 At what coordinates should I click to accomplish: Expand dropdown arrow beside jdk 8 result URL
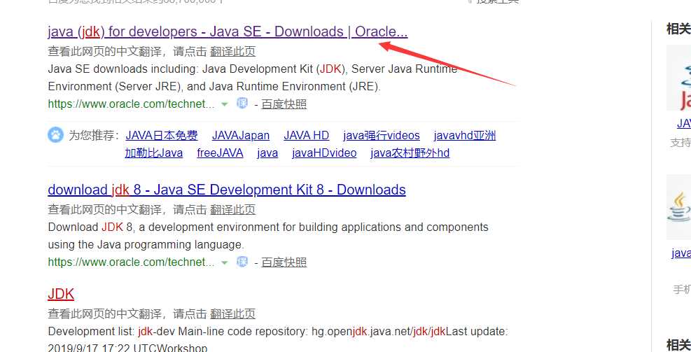coord(225,262)
